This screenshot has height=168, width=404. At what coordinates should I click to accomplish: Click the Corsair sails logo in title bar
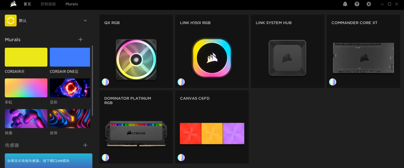[x=13, y=4]
